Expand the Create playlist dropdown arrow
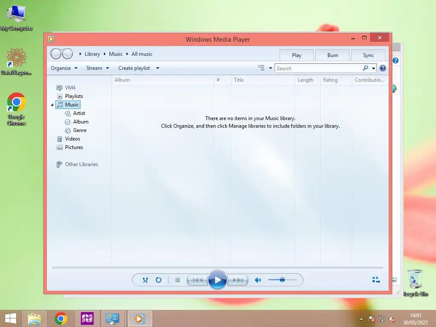Screen dimensions: 436x327 158,68
